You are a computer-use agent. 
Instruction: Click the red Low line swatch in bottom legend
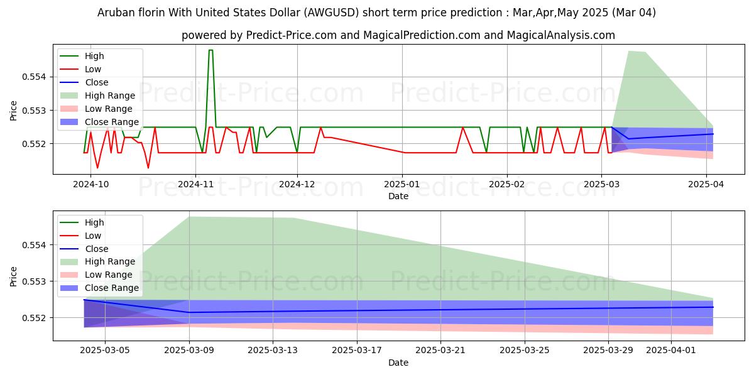(70, 236)
